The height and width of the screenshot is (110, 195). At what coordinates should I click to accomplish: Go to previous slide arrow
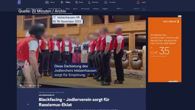tap(21, 52)
